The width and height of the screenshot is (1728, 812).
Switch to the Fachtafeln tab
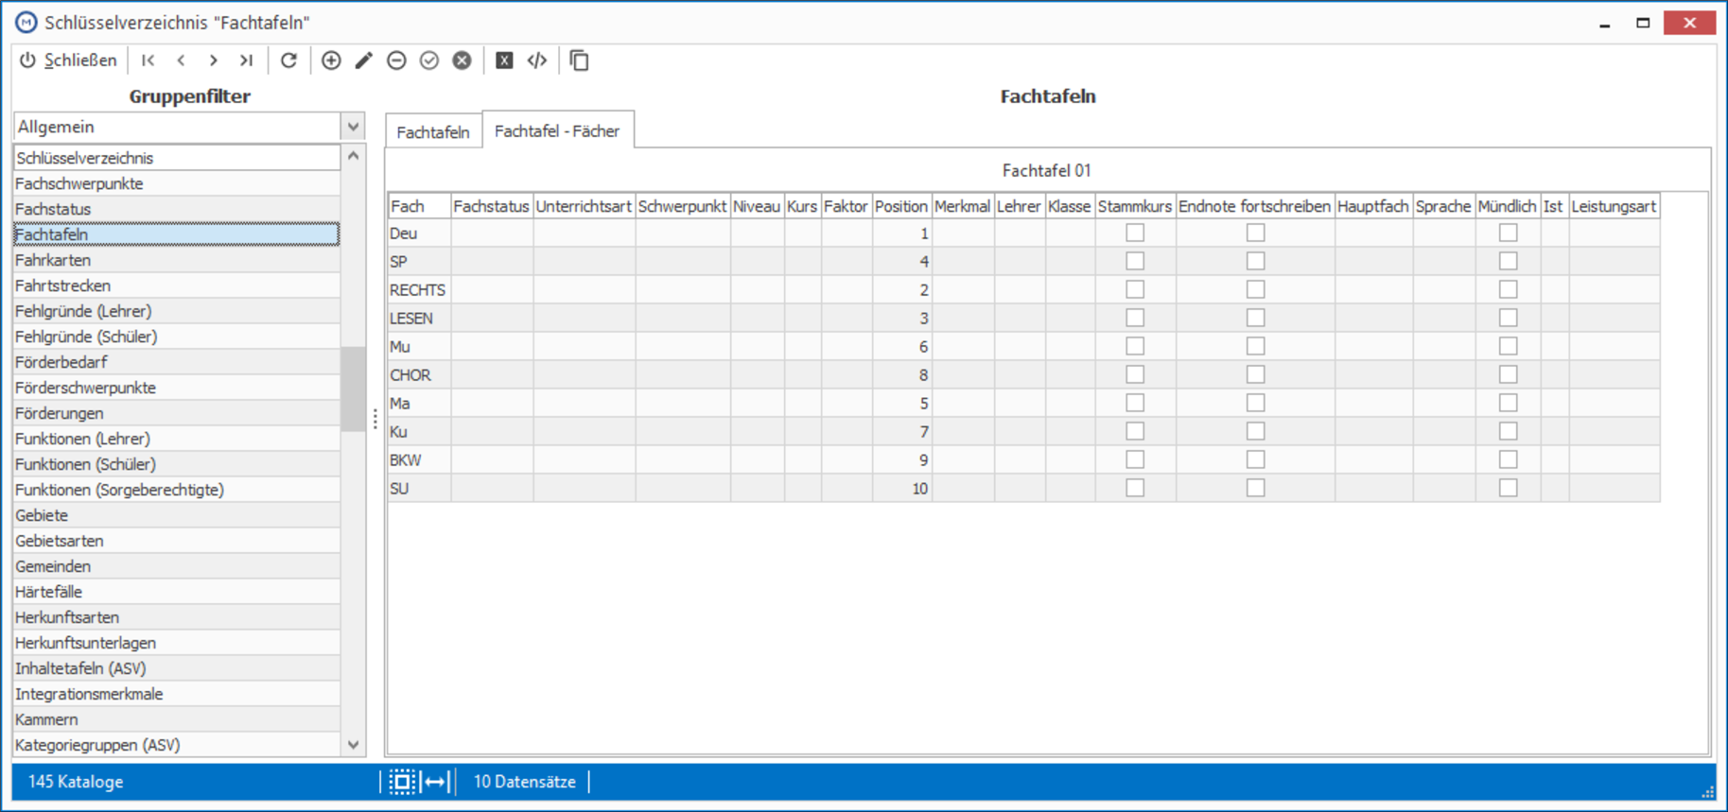(433, 131)
